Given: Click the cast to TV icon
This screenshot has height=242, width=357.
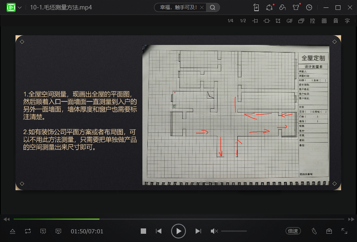Looking at the screenshot, I should pos(43,231).
